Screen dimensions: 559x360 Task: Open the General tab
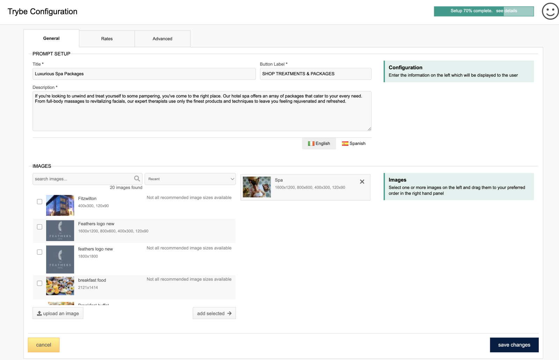(51, 38)
